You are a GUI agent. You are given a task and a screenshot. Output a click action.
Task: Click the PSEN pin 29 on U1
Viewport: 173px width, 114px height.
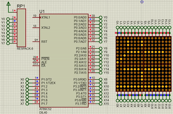(36, 59)
